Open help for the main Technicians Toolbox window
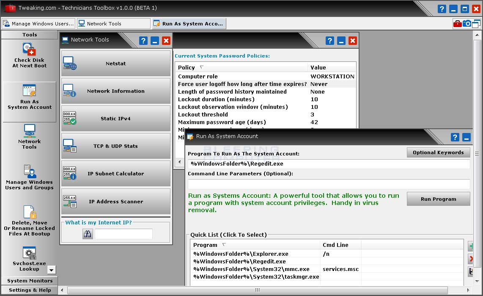 442,9
